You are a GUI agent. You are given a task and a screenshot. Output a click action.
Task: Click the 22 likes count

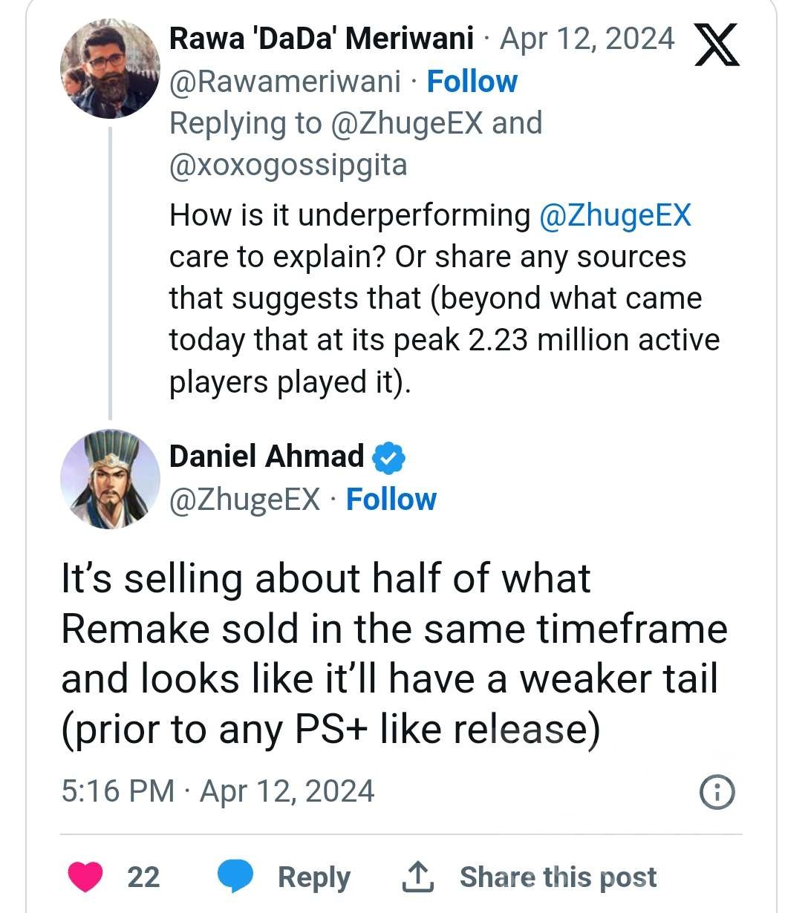(x=143, y=877)
